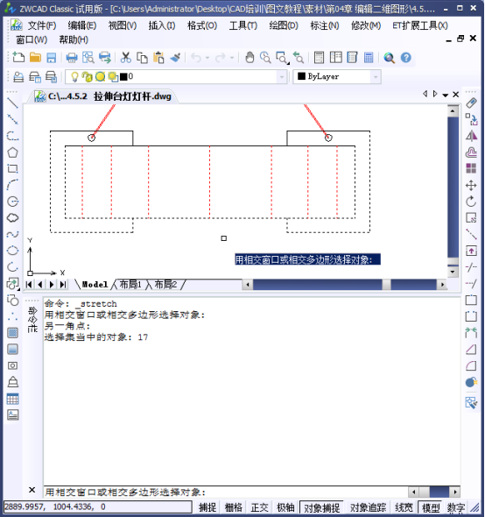Open the document tab list dropdown arrow

pos(446,95)
